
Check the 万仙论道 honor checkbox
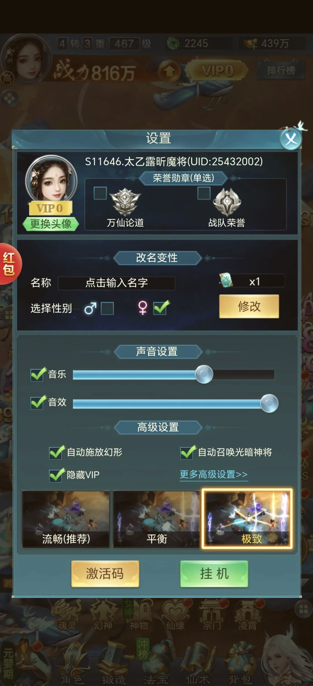[x=100, y=193]
